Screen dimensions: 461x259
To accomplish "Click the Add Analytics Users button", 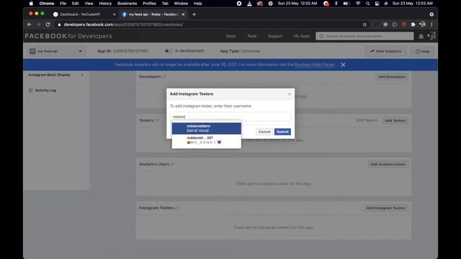I will (x=388, y=164).
